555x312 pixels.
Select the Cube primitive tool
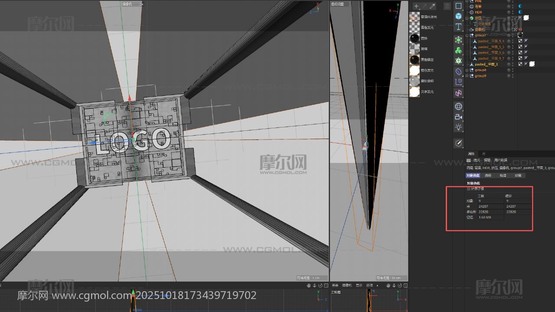coord(458,16)
